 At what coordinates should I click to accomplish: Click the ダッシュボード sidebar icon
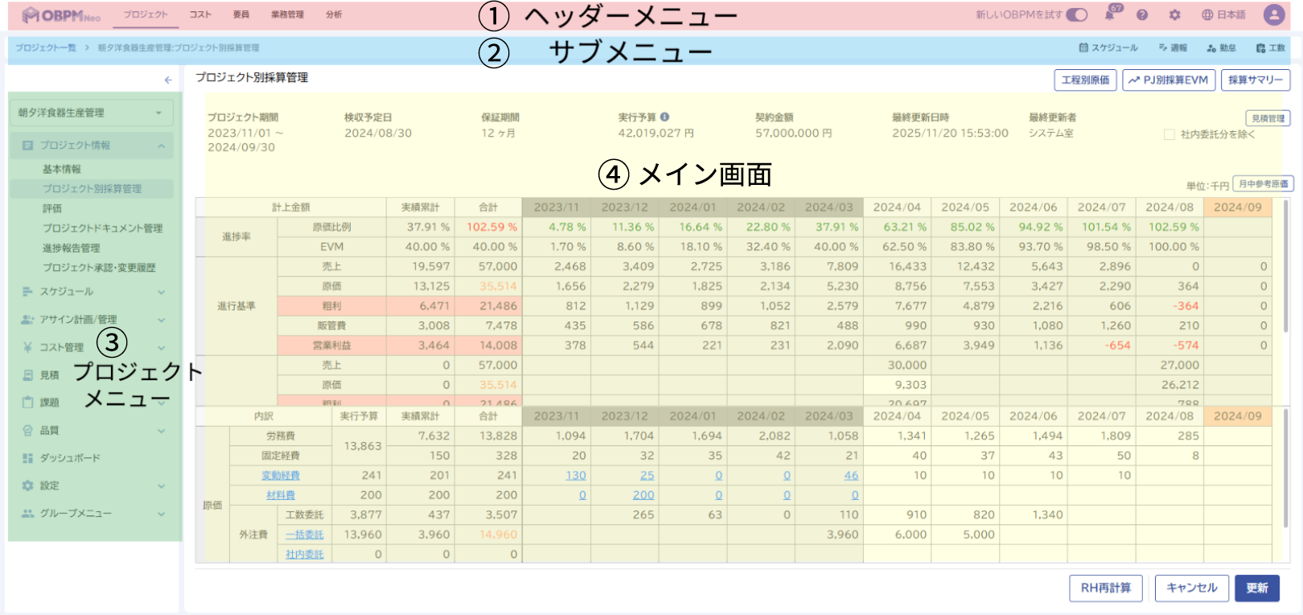point(28,458)
